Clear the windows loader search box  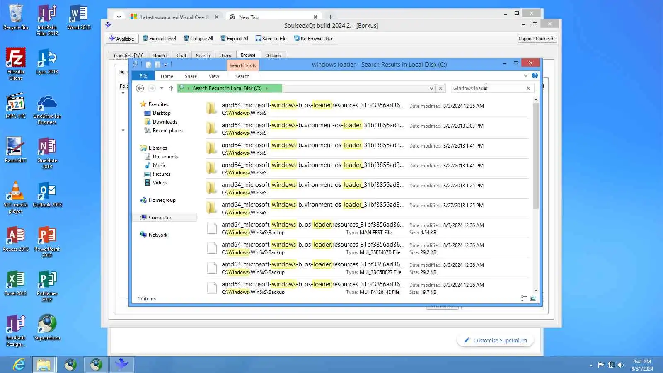[528, 88]
